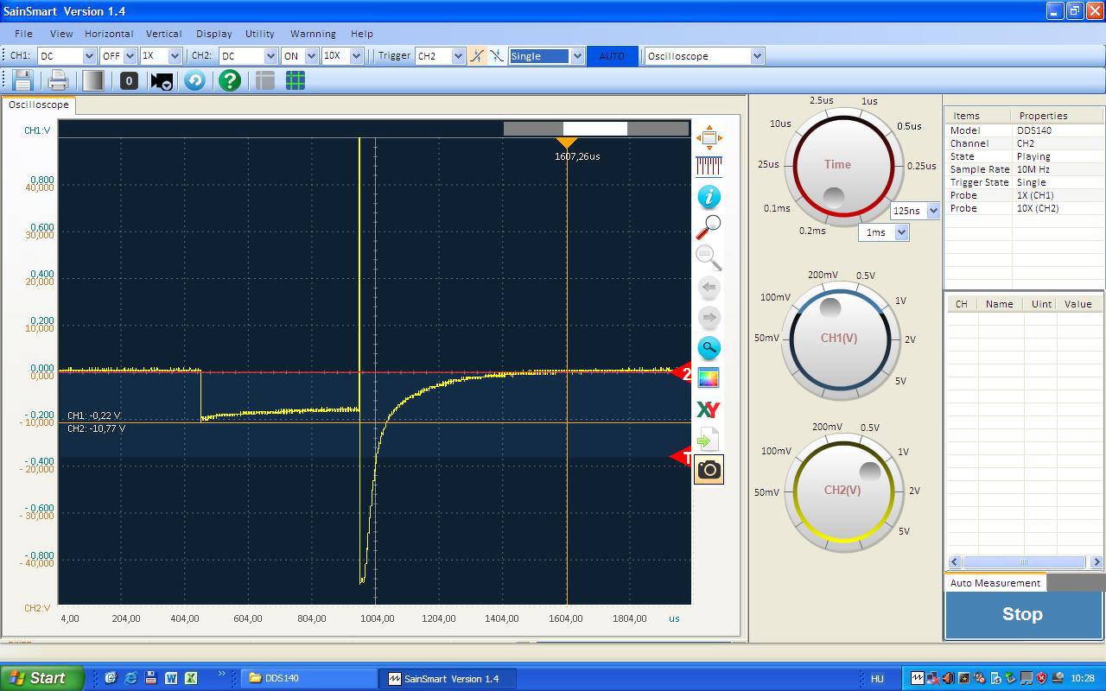
Task: Click the gray magnifier zoom-out icon
Action: click(x=709, y=257)
